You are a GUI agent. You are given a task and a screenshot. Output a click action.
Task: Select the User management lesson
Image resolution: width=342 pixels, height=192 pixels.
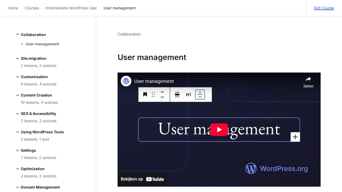pos(42,44)
